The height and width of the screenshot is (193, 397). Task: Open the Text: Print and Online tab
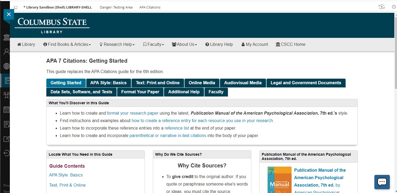point(158,83)
